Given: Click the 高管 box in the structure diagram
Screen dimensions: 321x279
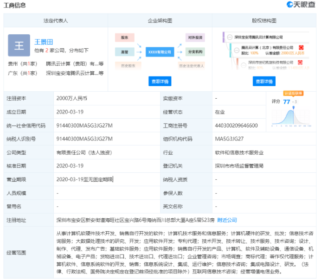Looking at the screenshot, I should tap(124, 52).
